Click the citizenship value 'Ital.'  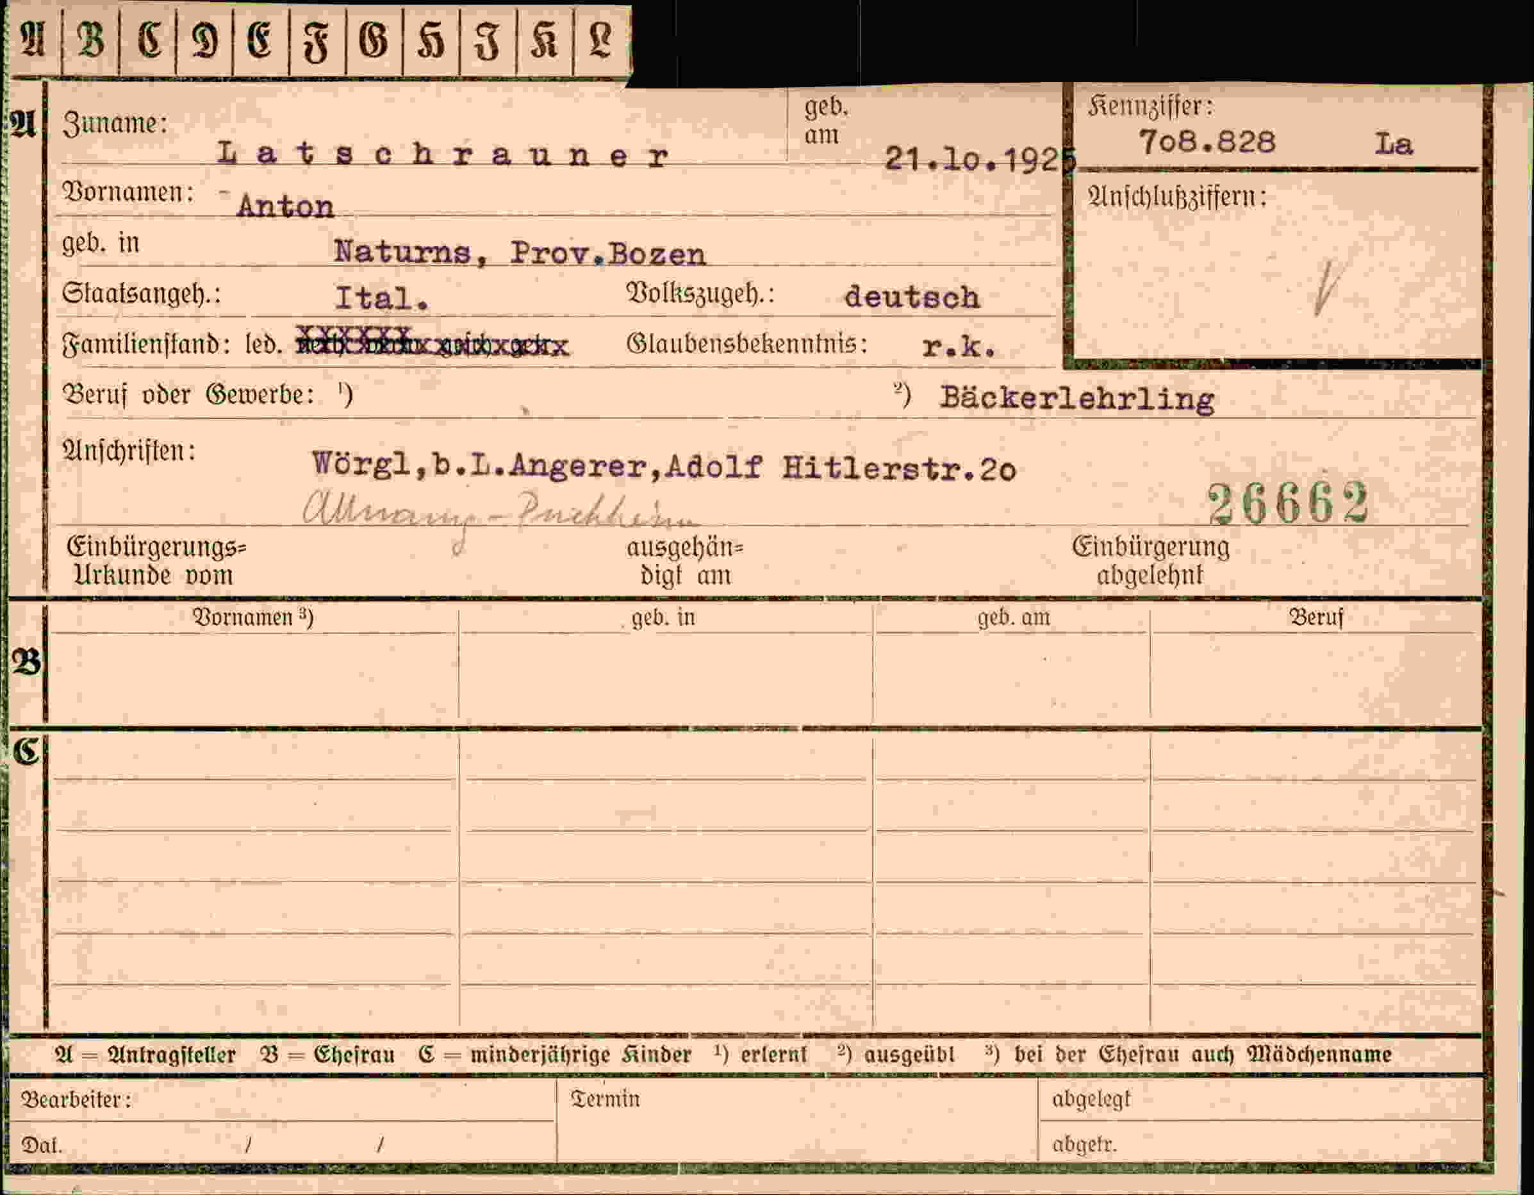click(x=382, y=299)
